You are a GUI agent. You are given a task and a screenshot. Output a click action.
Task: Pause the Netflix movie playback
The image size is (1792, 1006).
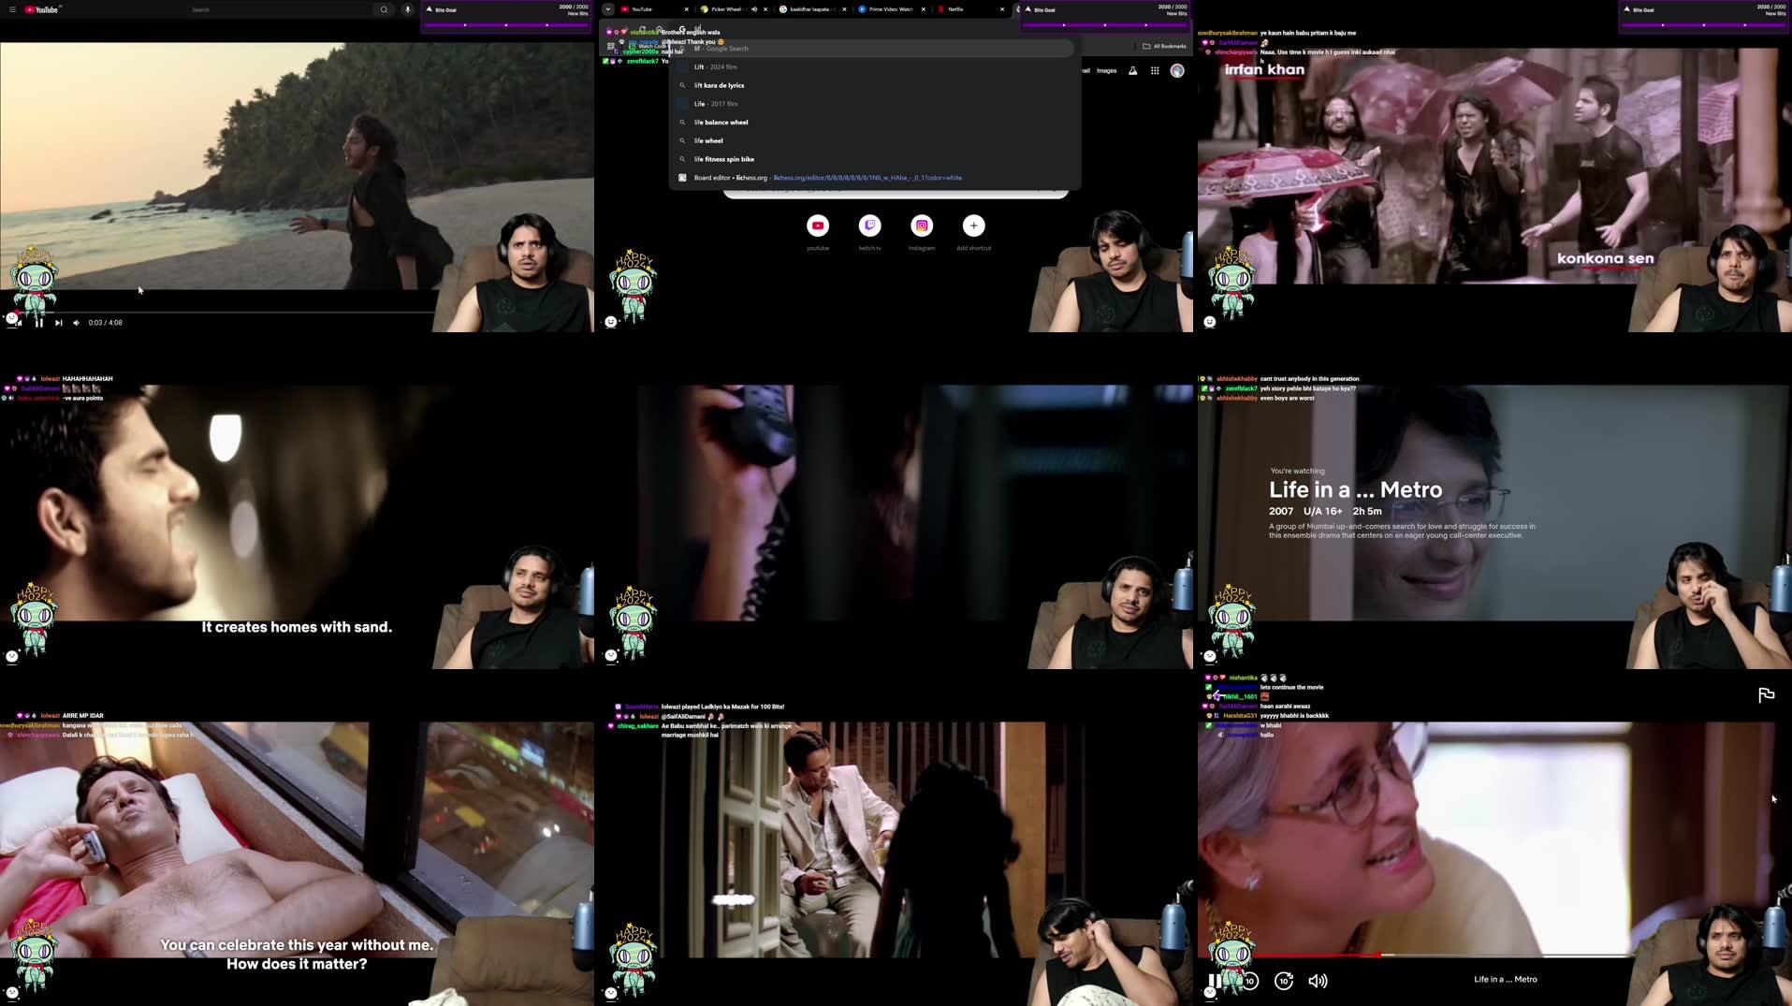tap(1215, 981)
